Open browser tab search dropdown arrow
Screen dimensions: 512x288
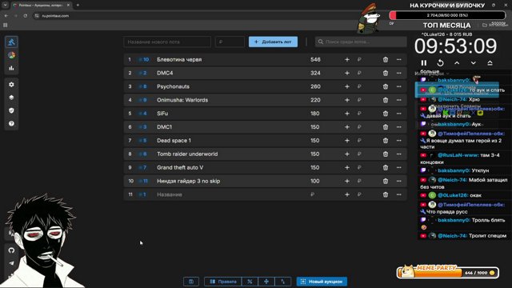point(5,6)
